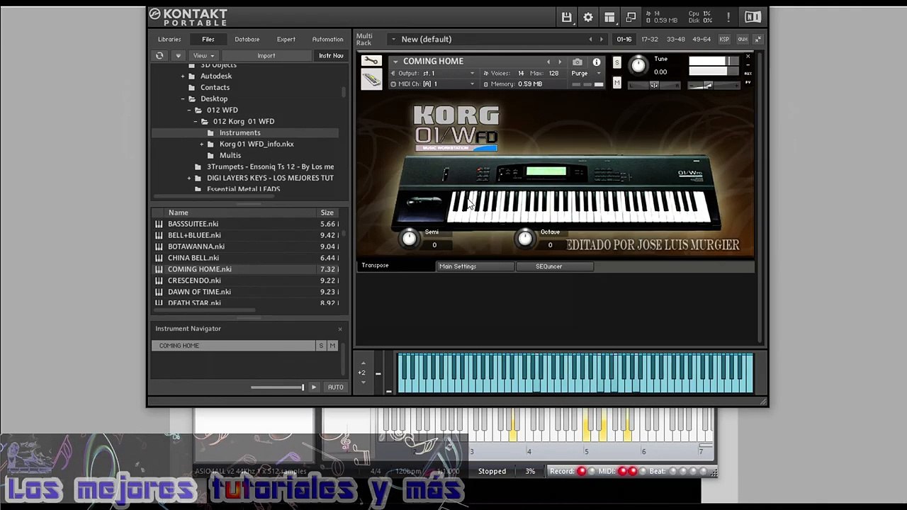Open the Purge dropdown
Viewport: 907px width, 510px height.
(x=587, y=74)
